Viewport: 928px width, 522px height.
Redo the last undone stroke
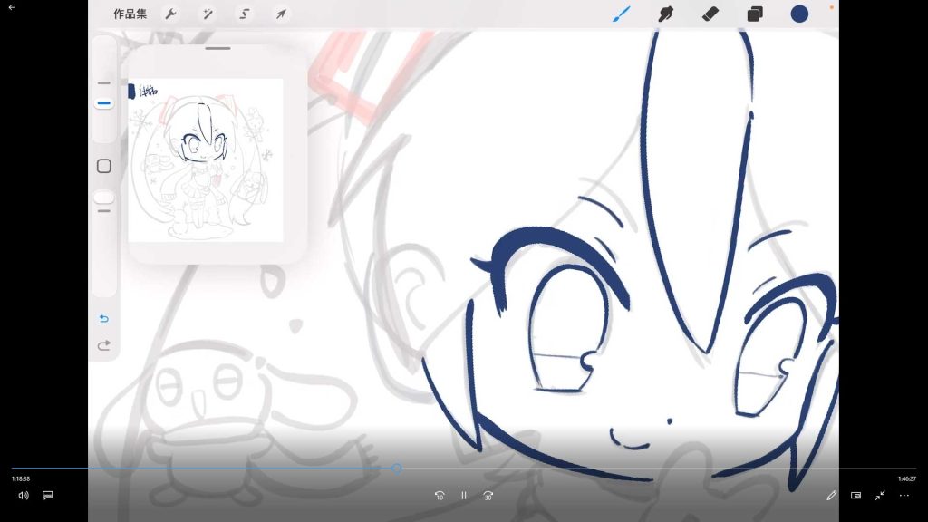pos(103,345)
